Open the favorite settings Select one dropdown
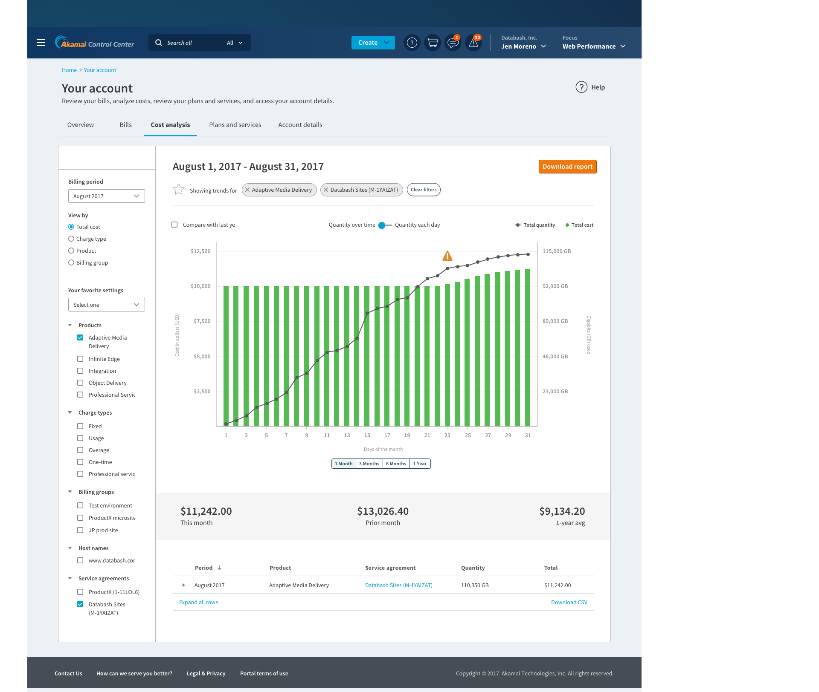 coord(107,305)
